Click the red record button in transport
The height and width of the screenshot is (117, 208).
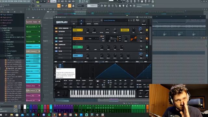click(x=48, y=1)
